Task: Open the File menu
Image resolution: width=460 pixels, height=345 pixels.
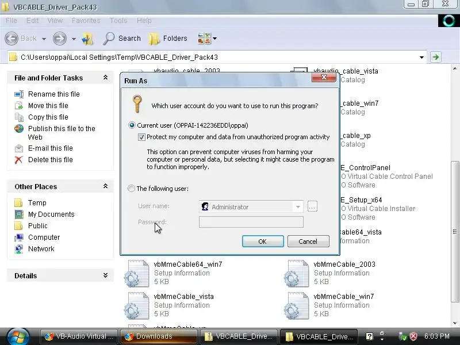Action: (x=11, y=21)
